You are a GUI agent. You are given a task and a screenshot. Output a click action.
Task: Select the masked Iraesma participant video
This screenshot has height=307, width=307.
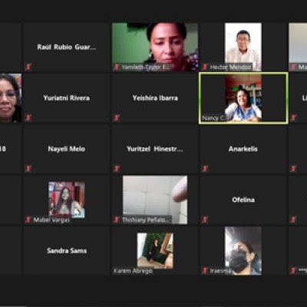pos(243,251)
